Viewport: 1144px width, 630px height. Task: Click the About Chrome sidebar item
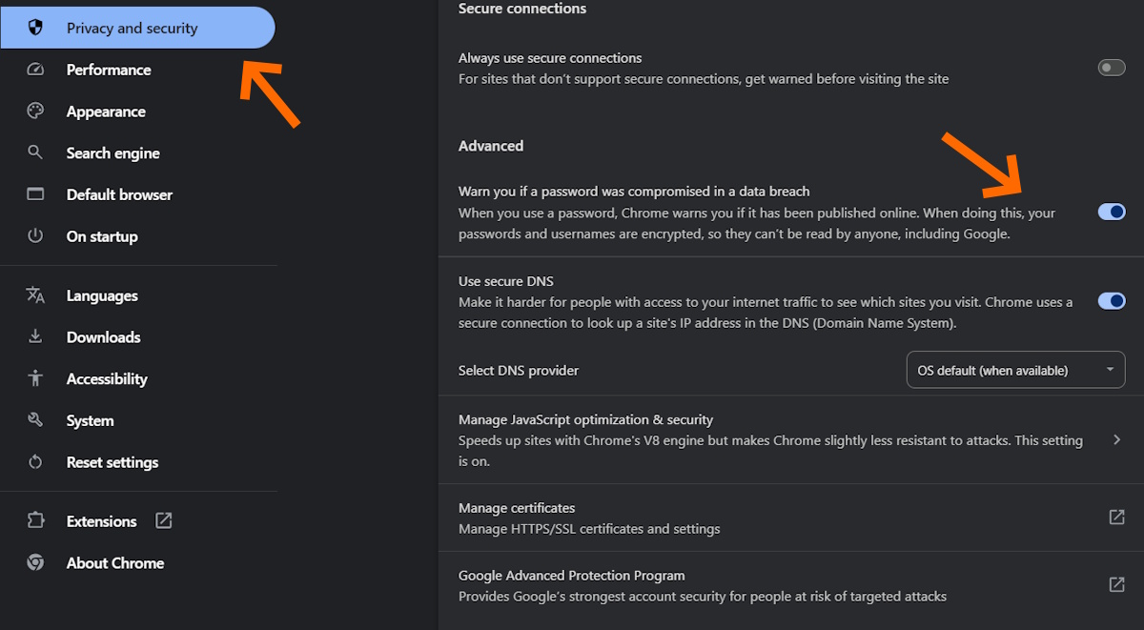point(113,563)
